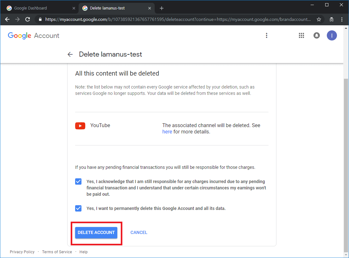Open a new browser tab
Viewport: 349px width, 258px height.
[162, 8]
